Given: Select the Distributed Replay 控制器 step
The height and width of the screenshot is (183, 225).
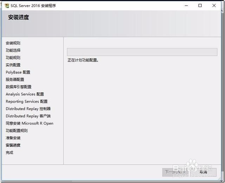Looking at the screenshot, I should click(28, 109).
